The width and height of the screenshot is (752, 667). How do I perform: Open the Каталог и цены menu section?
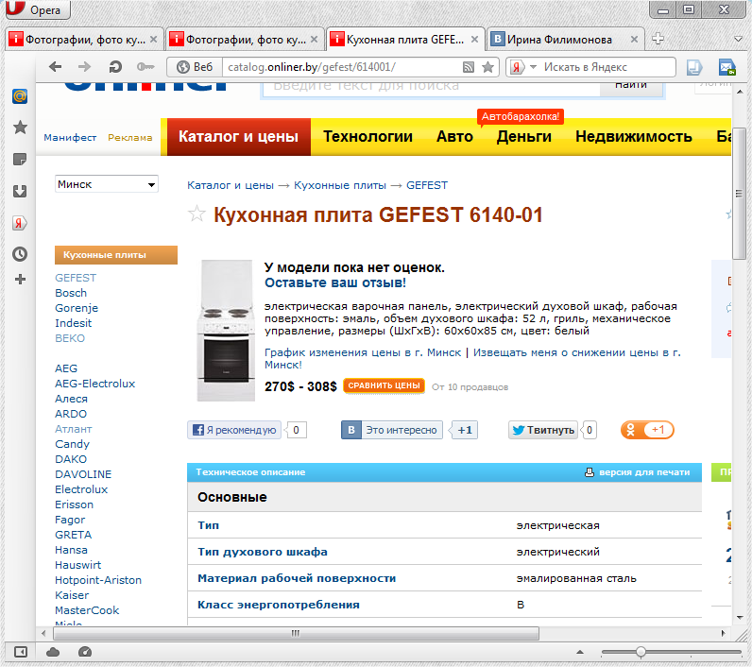pos(238,137)
